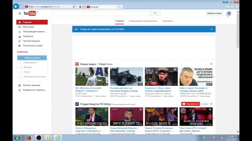The height and width of the screenshot is (141, 252).
Task: Launch Firefox from the taskbar
Action: click(29, 137)
